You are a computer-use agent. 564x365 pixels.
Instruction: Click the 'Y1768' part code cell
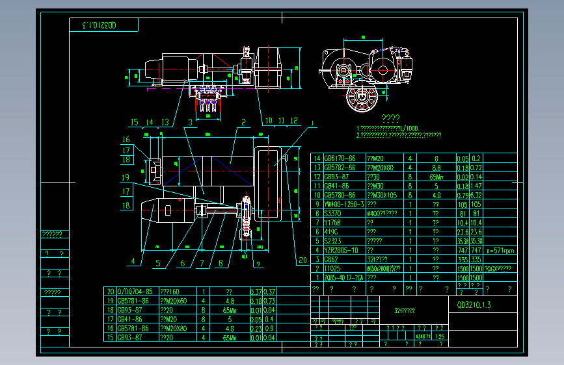pyautogui.click(x=332, y=223)
